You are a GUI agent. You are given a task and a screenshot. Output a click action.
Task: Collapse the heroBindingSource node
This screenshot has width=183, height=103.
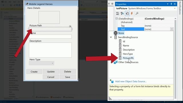[x=111, y=37]
